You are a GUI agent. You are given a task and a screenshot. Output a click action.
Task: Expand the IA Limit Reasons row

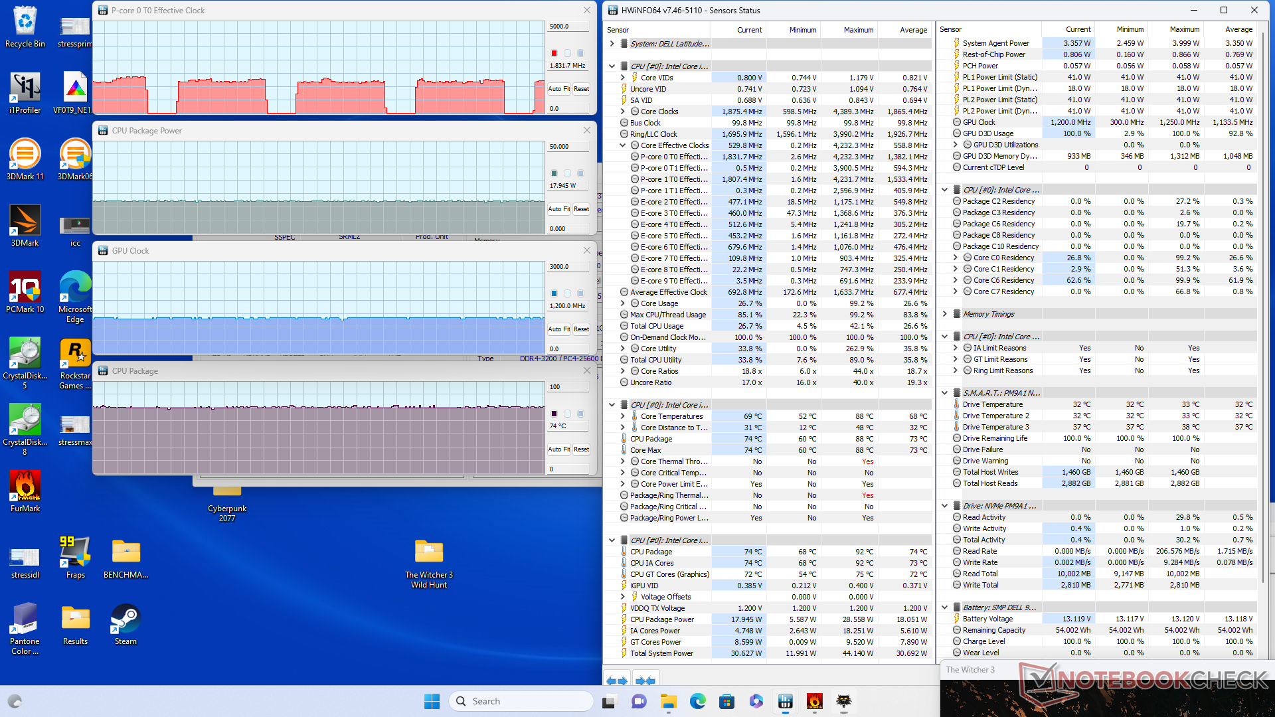coord(956,348)
